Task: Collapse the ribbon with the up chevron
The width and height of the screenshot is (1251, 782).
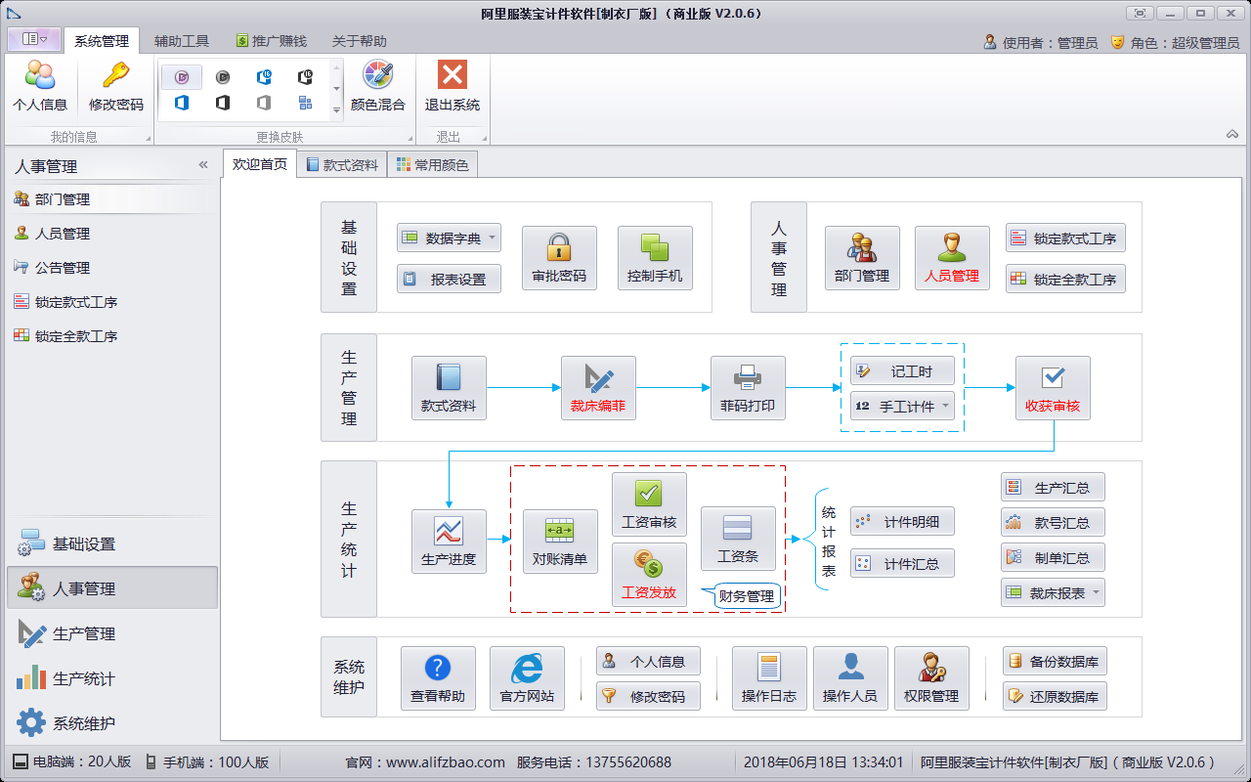Action: tap(1231, 134)
